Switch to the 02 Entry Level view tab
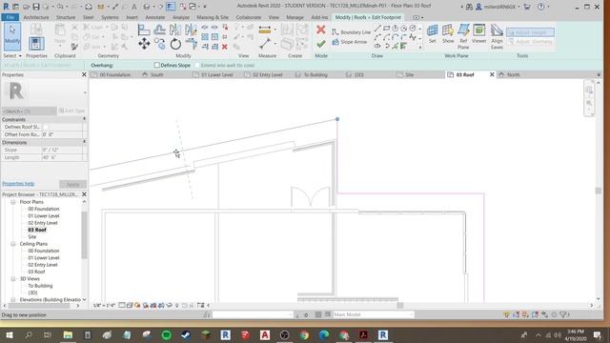The height and width of the screenshot is (343, 610). pyautogui.click(x=267, y=74)
